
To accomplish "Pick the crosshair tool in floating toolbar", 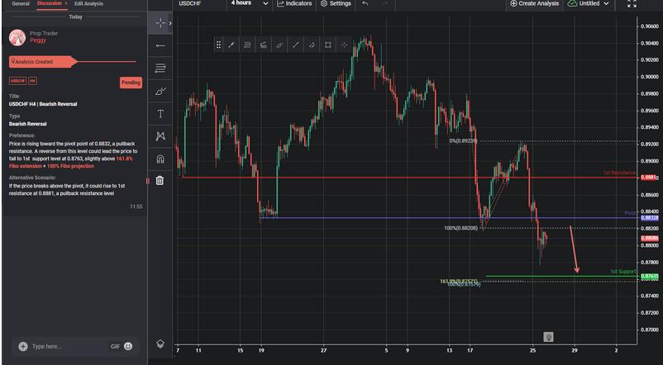I will [344, 45].
